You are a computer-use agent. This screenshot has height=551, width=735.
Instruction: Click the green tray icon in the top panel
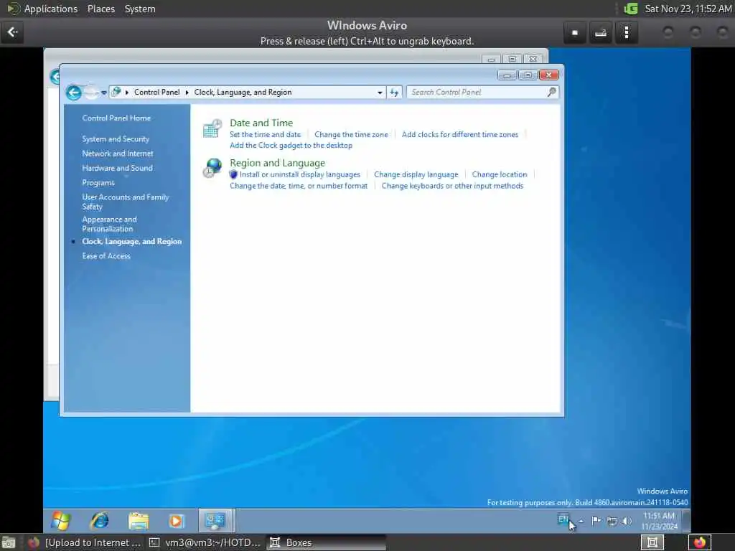(631, 9)
